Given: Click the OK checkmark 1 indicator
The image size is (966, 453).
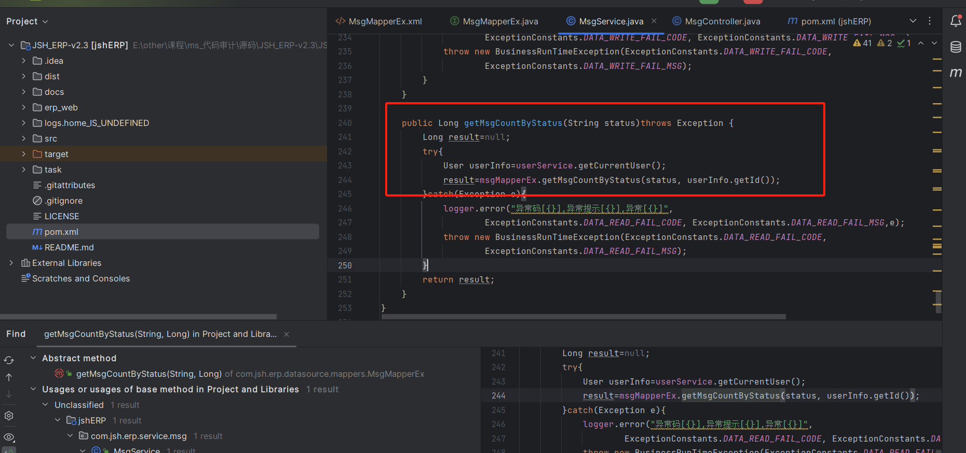Looking at the screenshot, I should point(904,43).
